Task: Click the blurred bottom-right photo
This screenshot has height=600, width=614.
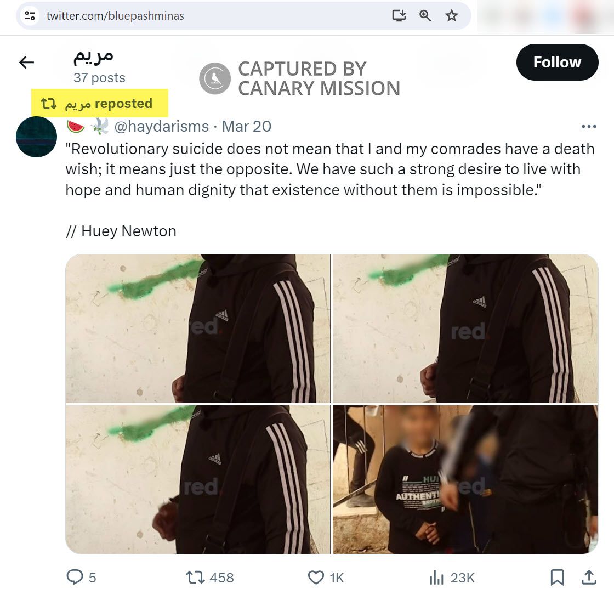Action: coord(465,477)
